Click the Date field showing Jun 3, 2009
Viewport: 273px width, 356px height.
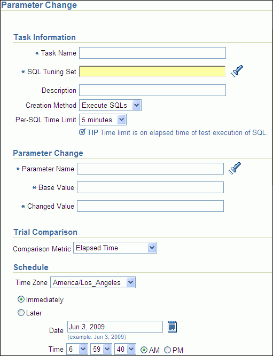click(x=115, y=327)
